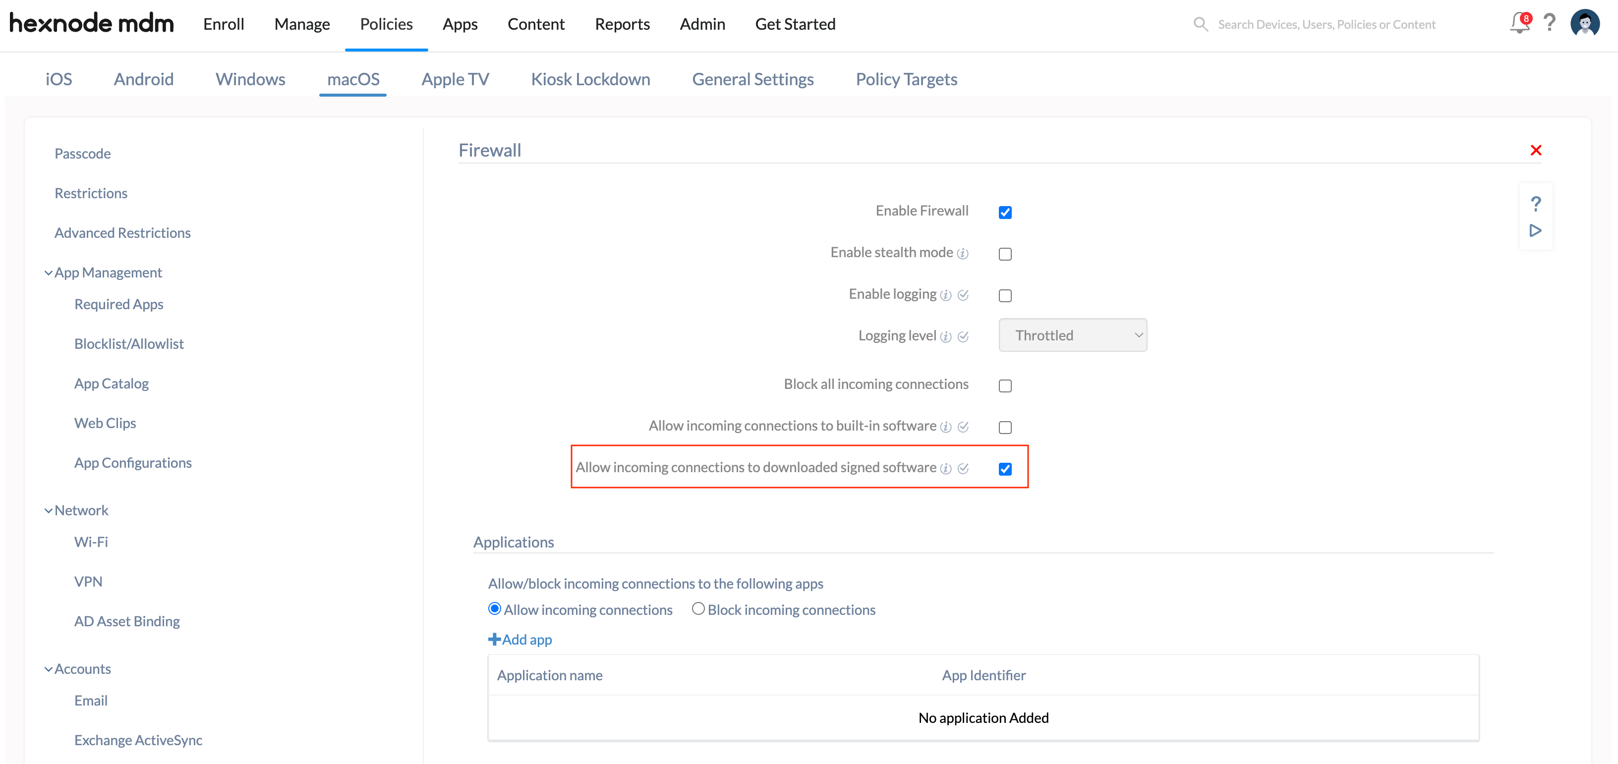The width and height of the screenshot is (1618, 764).
Task: Switch to the General Settings tab
Action: point(752,79)
